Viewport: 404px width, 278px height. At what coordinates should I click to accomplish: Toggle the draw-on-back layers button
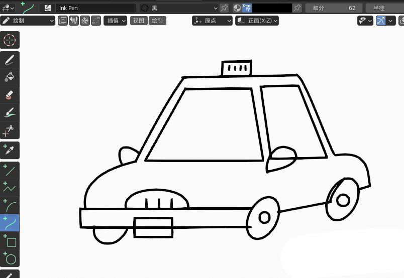[63, 21]
